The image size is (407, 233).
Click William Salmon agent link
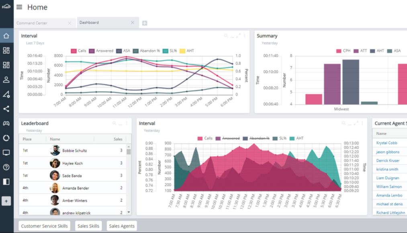389,186
